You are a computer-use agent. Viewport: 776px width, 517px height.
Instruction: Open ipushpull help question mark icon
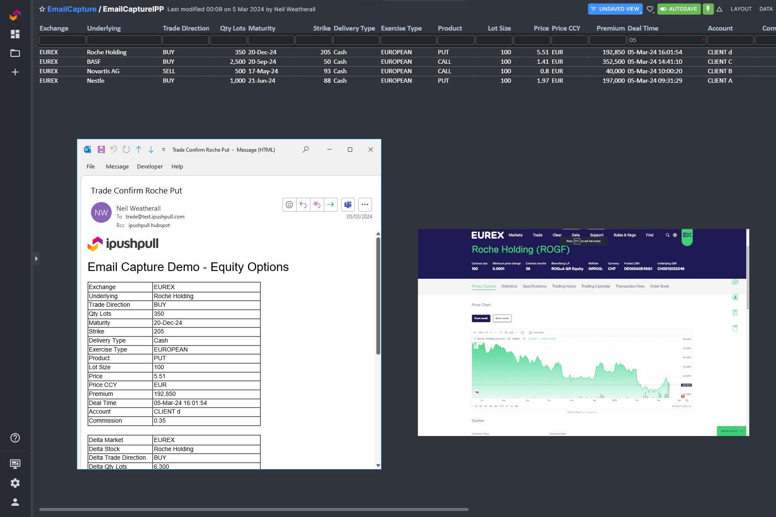[15, 438]
